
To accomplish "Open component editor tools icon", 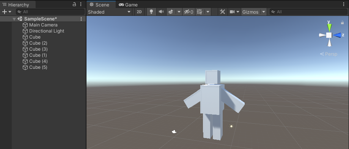I will tap(222, 12).
